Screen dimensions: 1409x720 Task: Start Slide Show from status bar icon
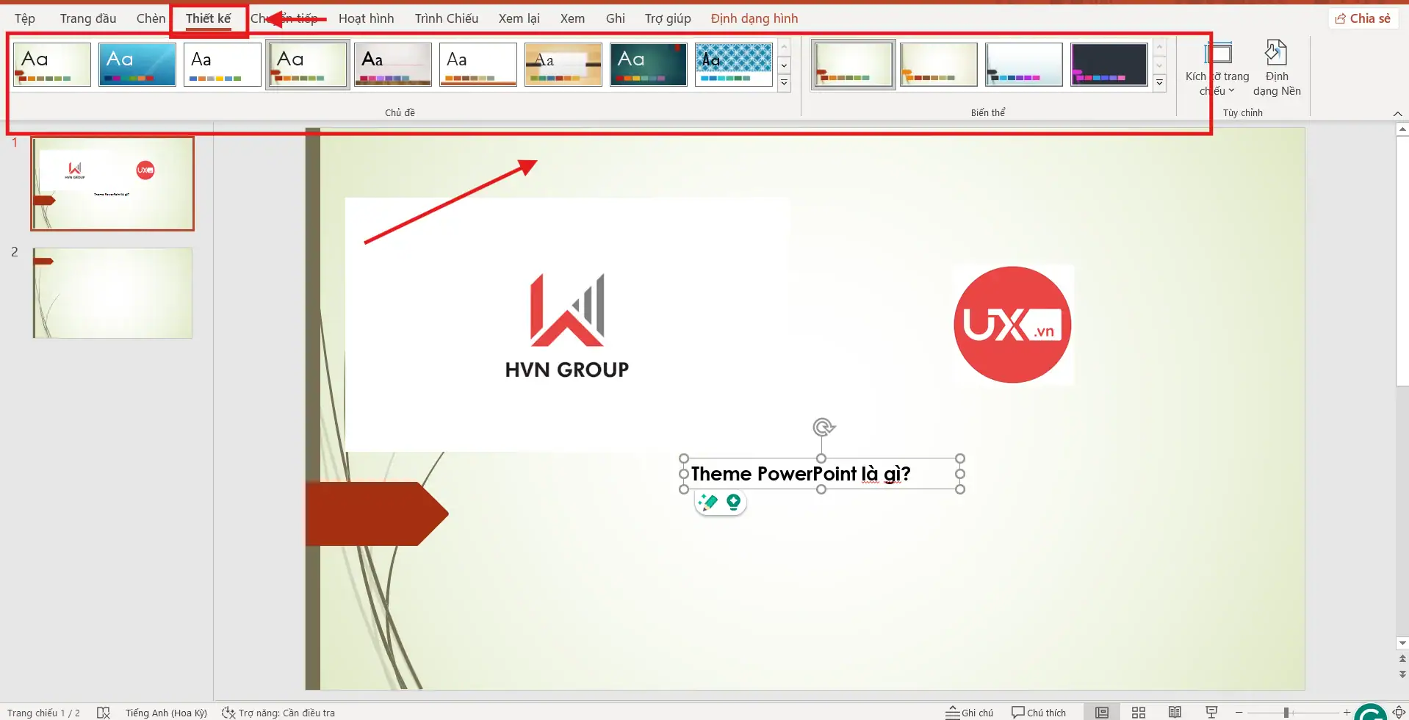1212,713
